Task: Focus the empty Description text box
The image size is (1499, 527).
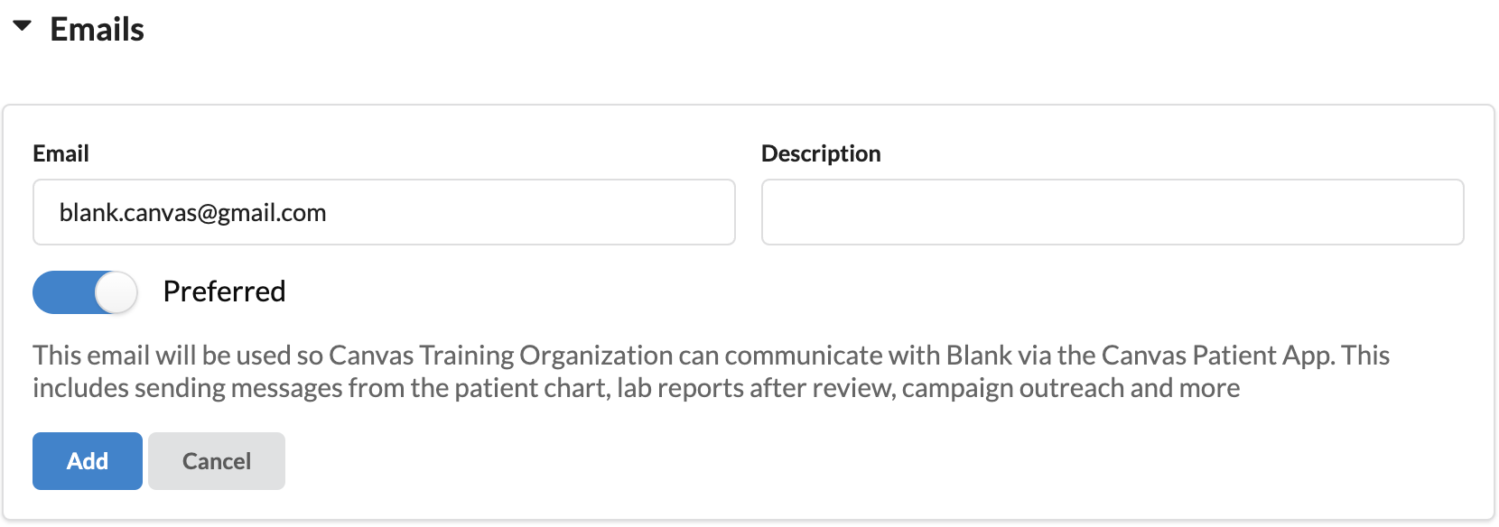Action: point(1112,212)
